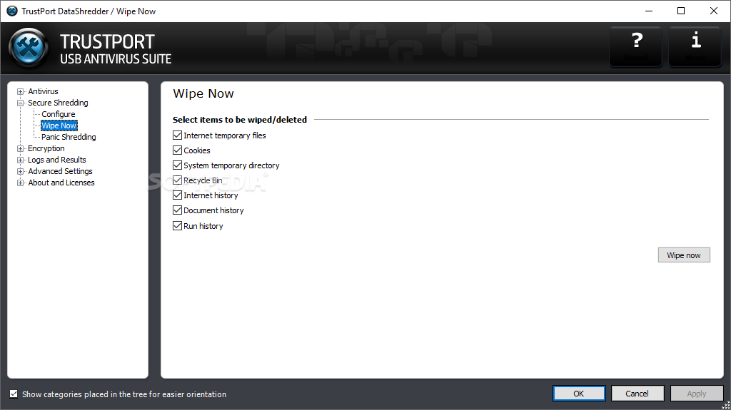Toggle Run history checkbox
731x410 pixels.
[177, 225]
